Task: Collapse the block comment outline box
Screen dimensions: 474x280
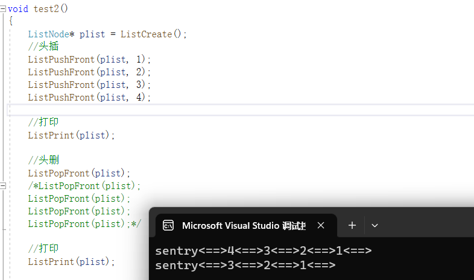Action: (x=3, y=186)
